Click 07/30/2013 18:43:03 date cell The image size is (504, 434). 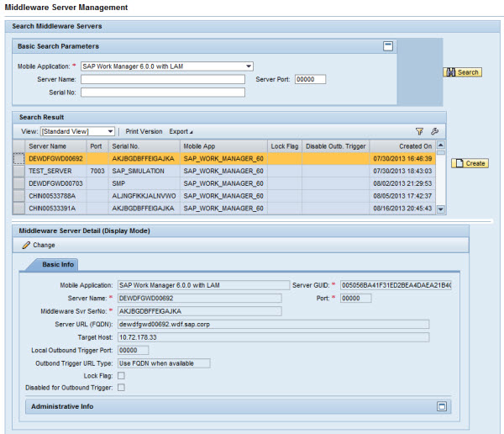click(x=402, y=171)
